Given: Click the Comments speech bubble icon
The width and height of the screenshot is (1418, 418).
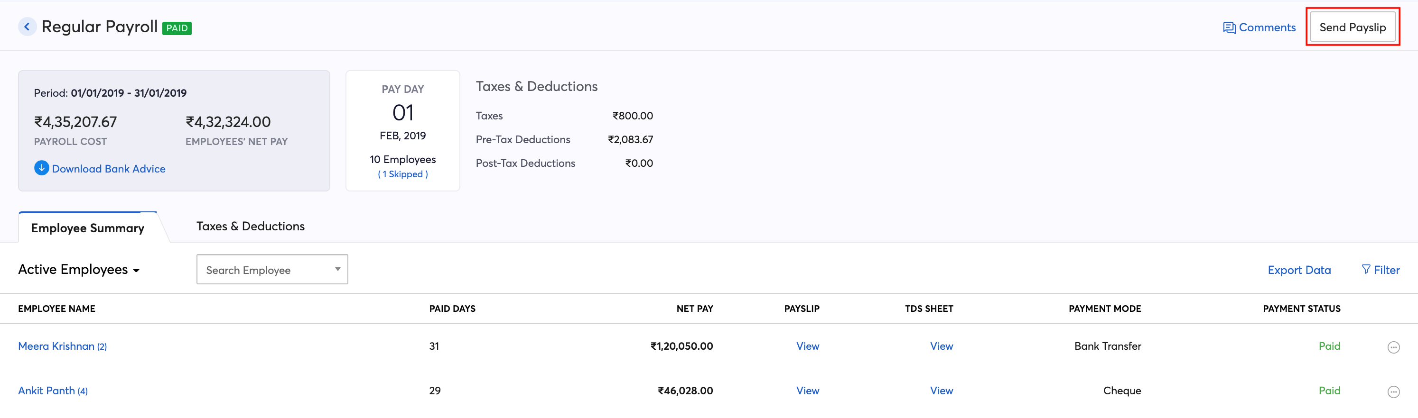Looking at the screenshot, I should (x=1229, y=27).
